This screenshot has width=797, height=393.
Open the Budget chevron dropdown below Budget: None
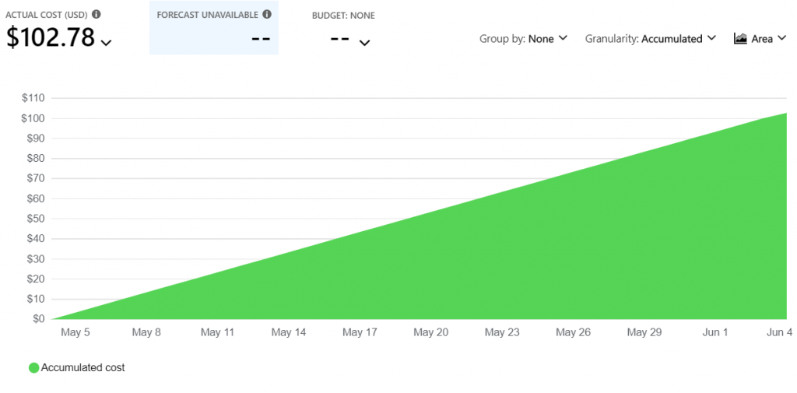364,43
